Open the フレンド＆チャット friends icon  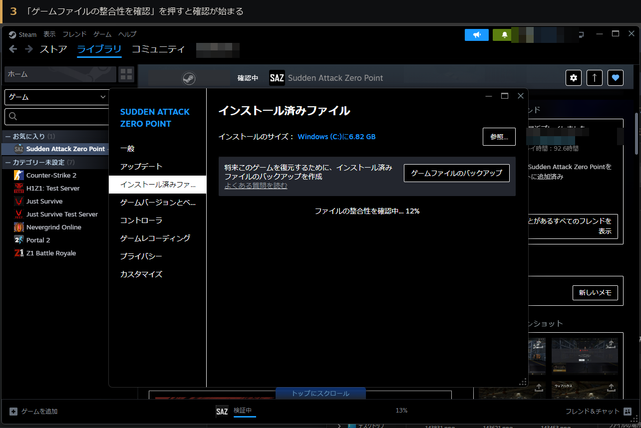click(628, 412)
